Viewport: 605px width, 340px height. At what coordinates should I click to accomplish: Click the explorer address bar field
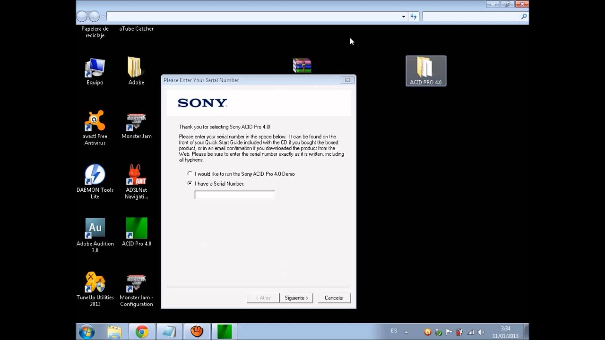tap(253, 17)
